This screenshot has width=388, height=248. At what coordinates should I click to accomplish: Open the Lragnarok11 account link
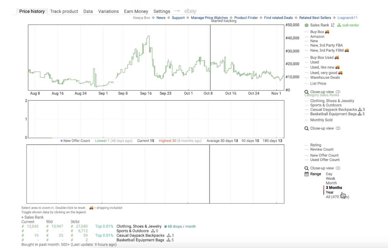[347, 18]
